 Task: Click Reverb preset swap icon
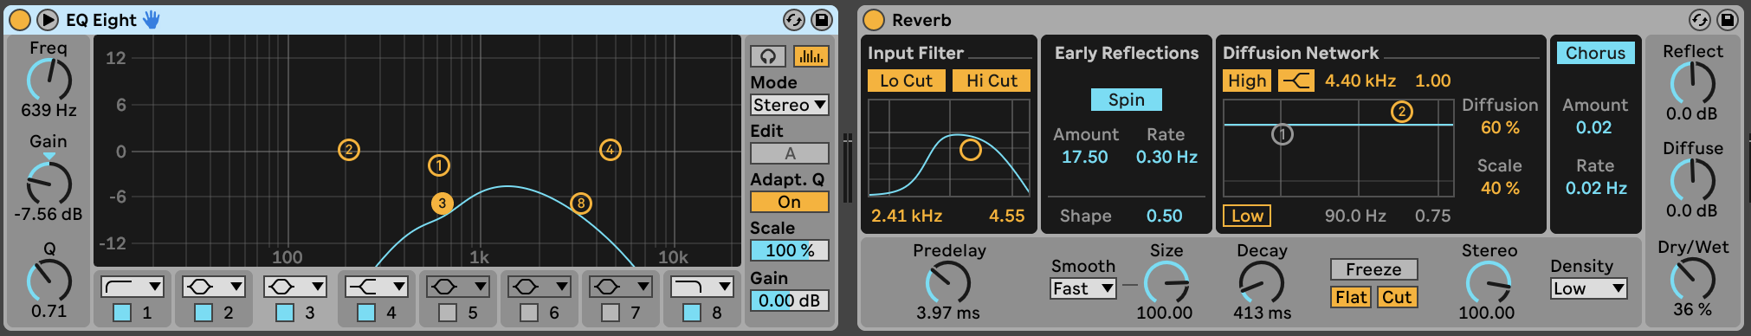point(1700,19)
